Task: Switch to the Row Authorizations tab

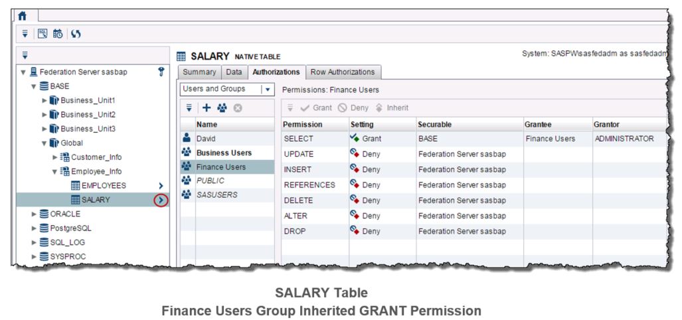Action: [x=342, y=72]
